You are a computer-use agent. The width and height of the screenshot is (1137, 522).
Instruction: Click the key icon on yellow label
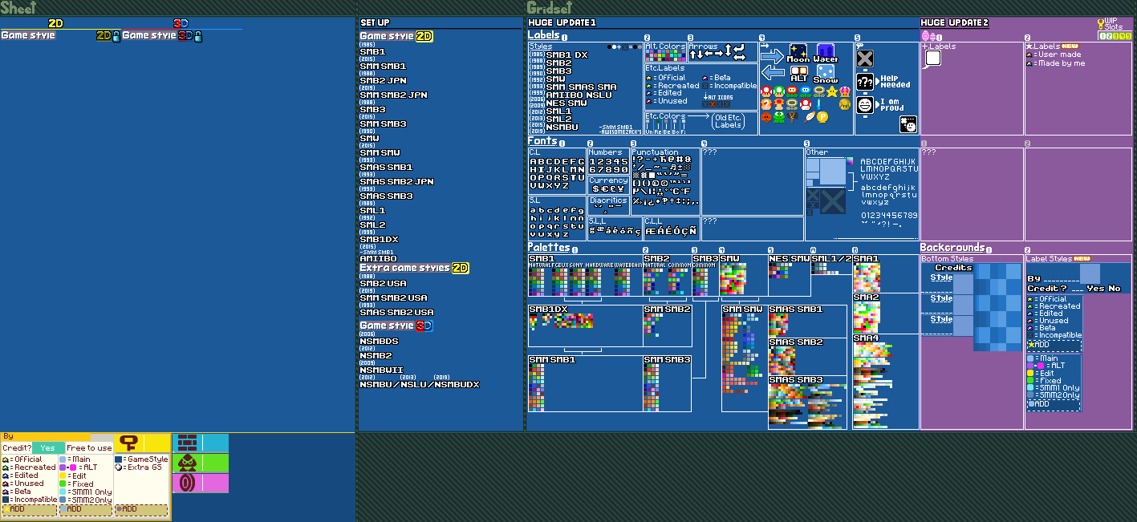[128, 442]
